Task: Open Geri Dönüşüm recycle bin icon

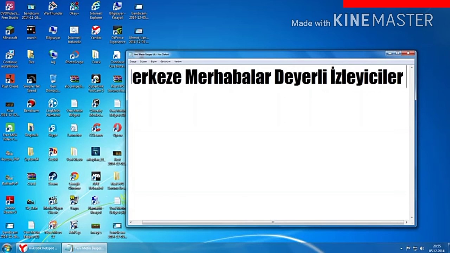Action: (53, 83)
